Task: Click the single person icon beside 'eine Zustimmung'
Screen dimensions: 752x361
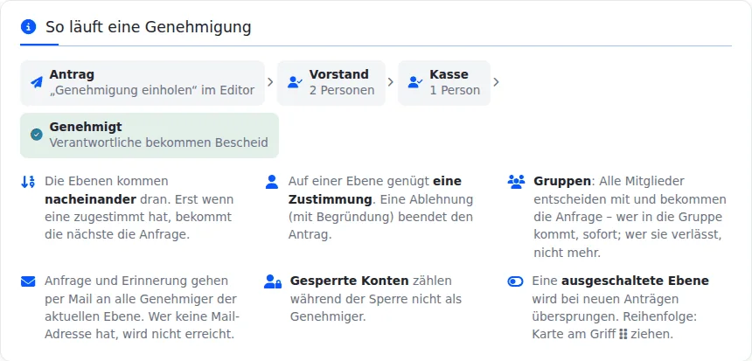Action: [272, 182]
